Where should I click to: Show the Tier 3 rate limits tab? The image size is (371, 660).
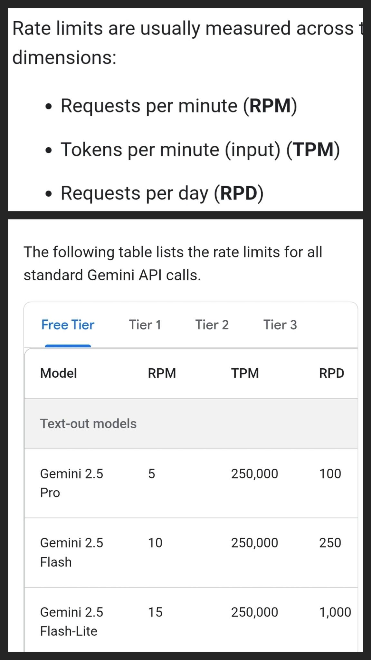click(280, 325)
